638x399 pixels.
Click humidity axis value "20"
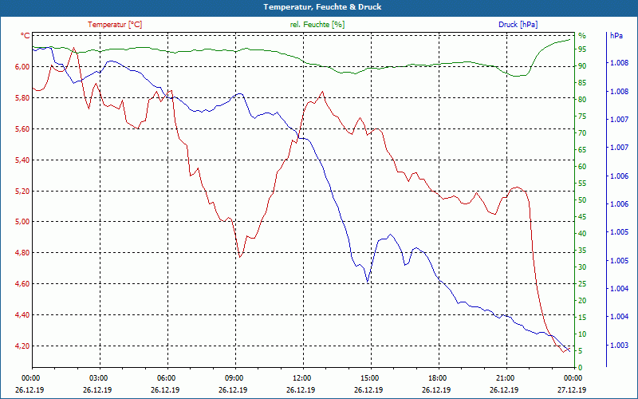pos(582,301)
